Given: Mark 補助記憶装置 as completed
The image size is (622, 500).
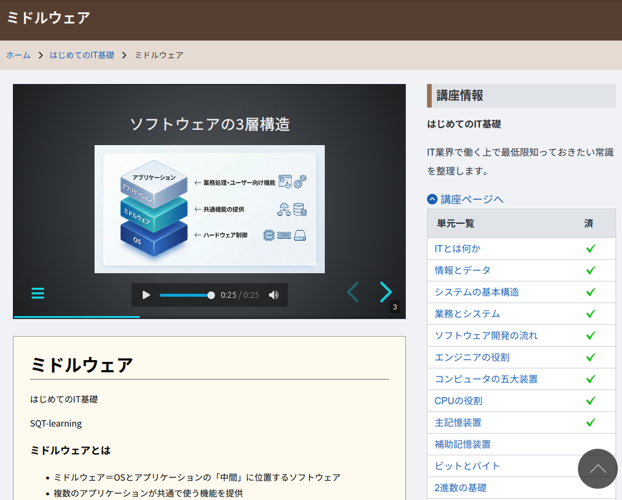Looking at the screenshot, I should (590, 444).
